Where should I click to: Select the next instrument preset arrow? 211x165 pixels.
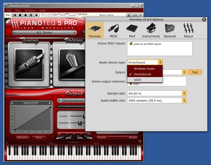[x=75, y=33]
